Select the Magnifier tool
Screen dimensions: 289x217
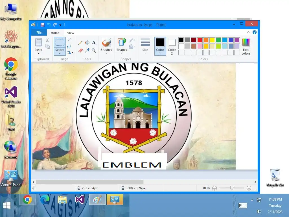pyautogui.click(x=94, y=51)
